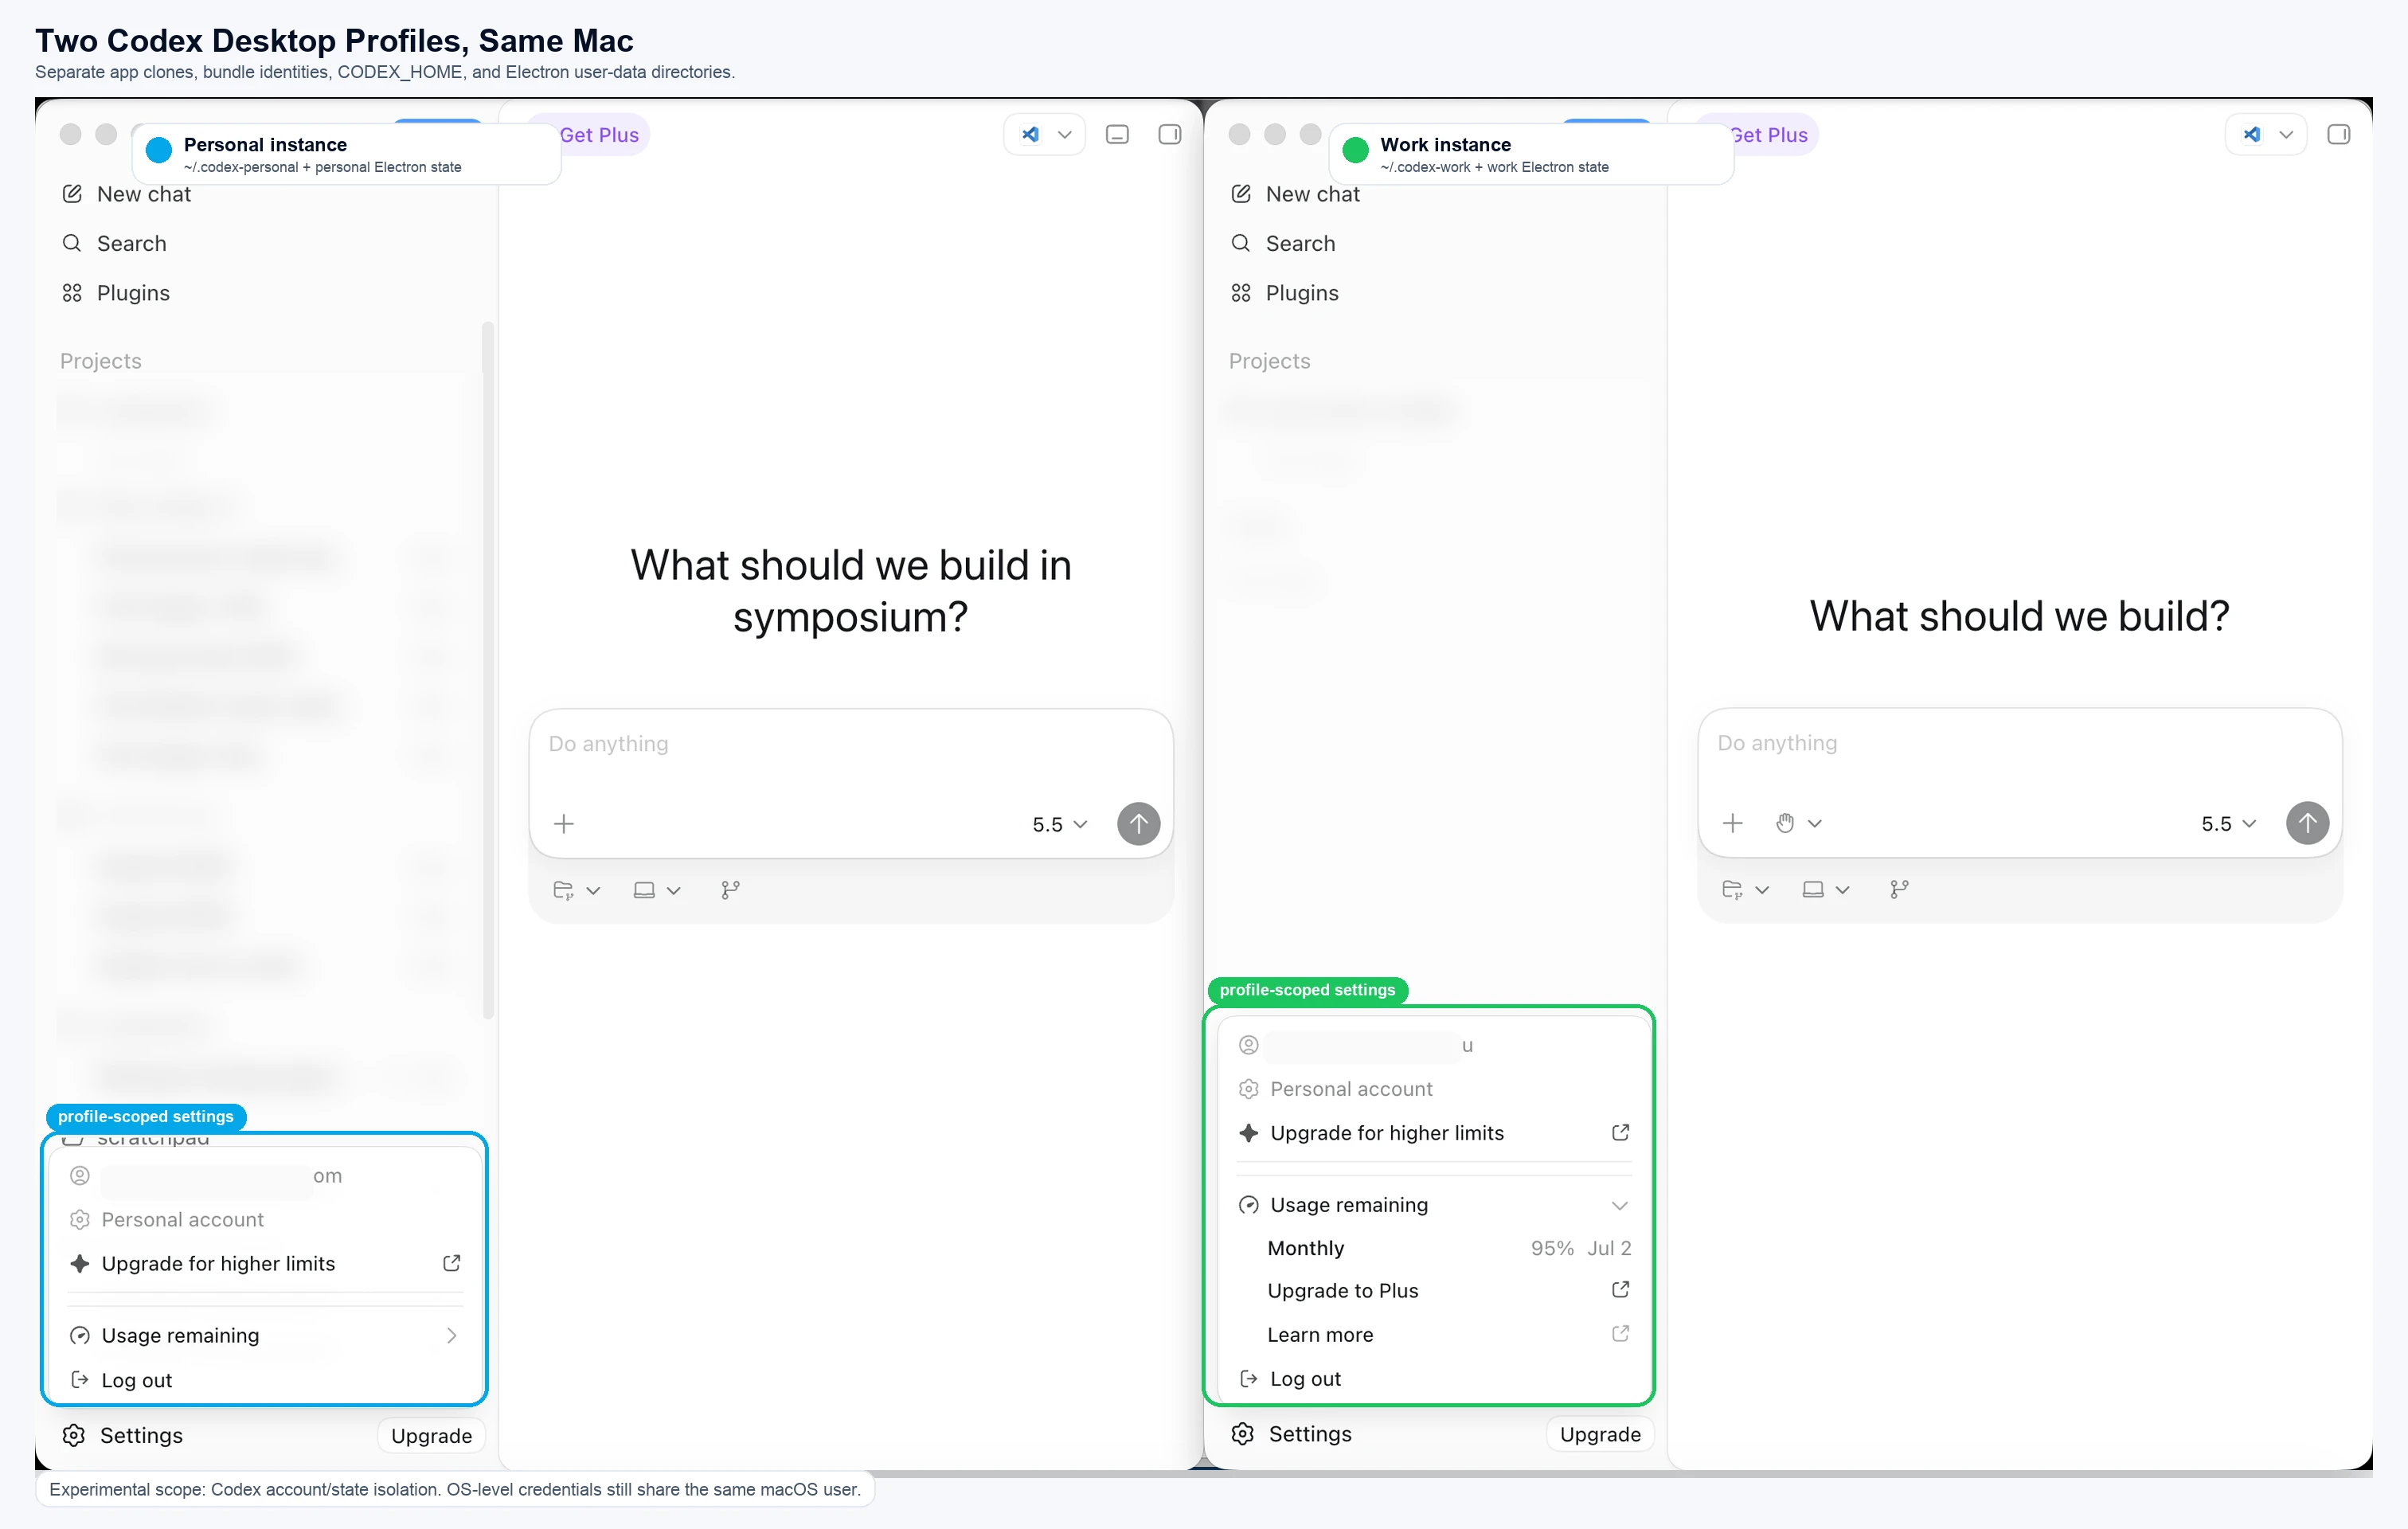Viewport: 2408px width, 1529px height.
Task: Collapse 'Usage remaining' section in Work instance
Action: pyautogui.click(x=1434, y=1205)
